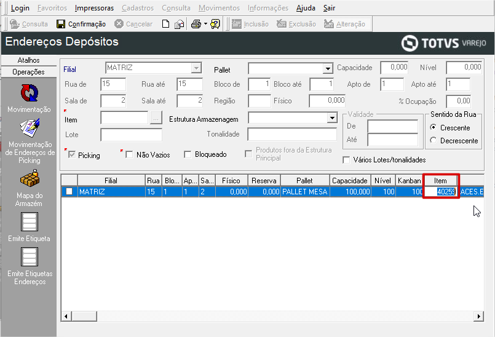Enable the Não Vazios checkbox
This screenshot has height=337, width=495.
tap(129, 155)
